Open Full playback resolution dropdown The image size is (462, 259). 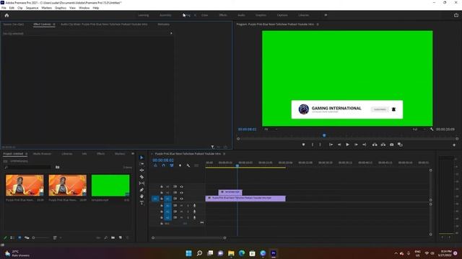tap(419, 129)
